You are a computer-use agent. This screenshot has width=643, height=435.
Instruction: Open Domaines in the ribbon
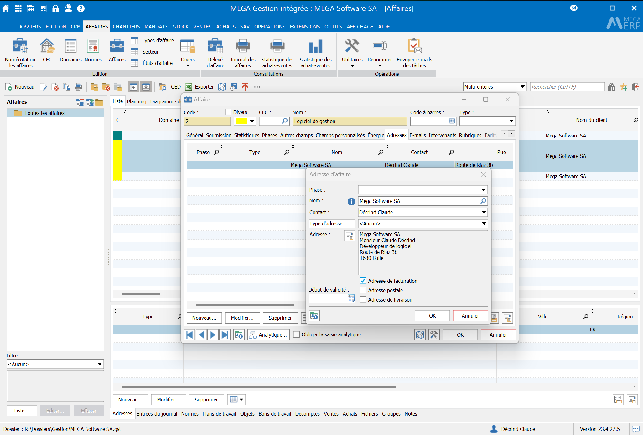(x=70, y=50)
